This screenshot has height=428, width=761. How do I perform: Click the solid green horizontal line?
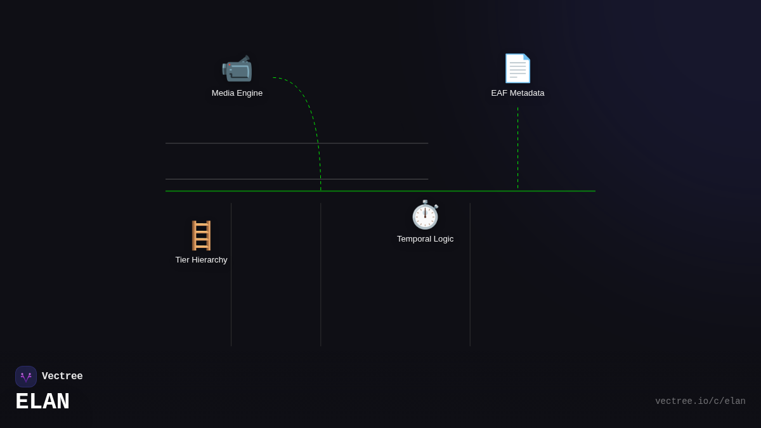[380, 191]
